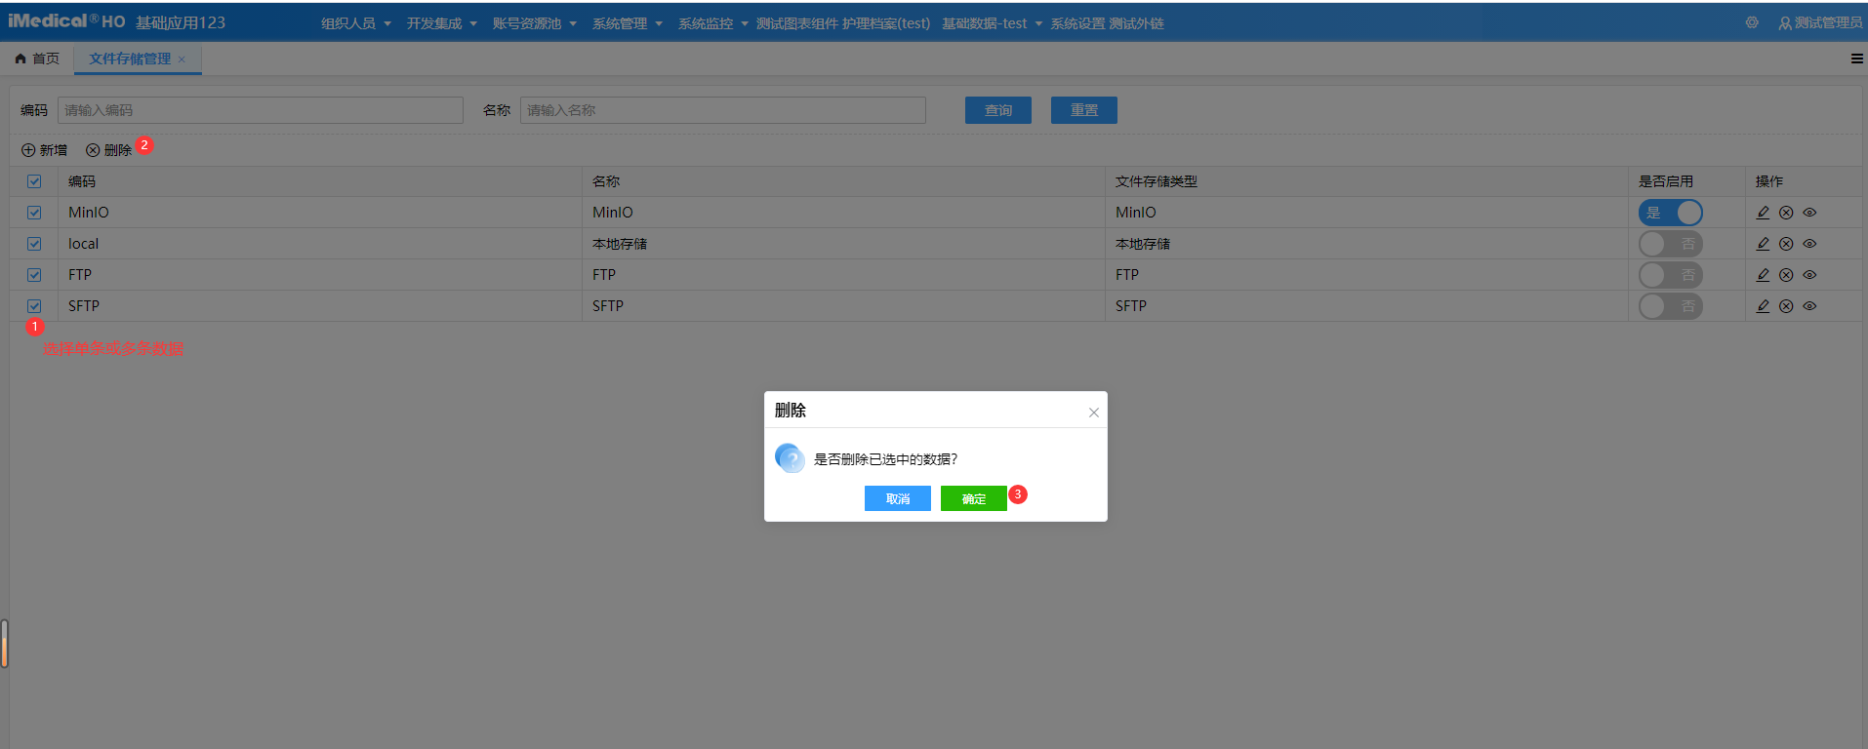
Task: Open settings gear icon in top bar
Action: (x=1752, y=22)
